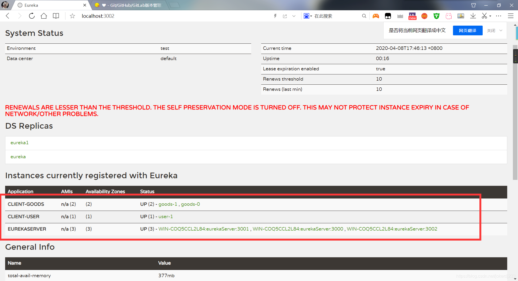The width and height of the screenshot is (518, 281).
Task: Open the eurekaServer:3002 instance link
Action: pos(392,229)
